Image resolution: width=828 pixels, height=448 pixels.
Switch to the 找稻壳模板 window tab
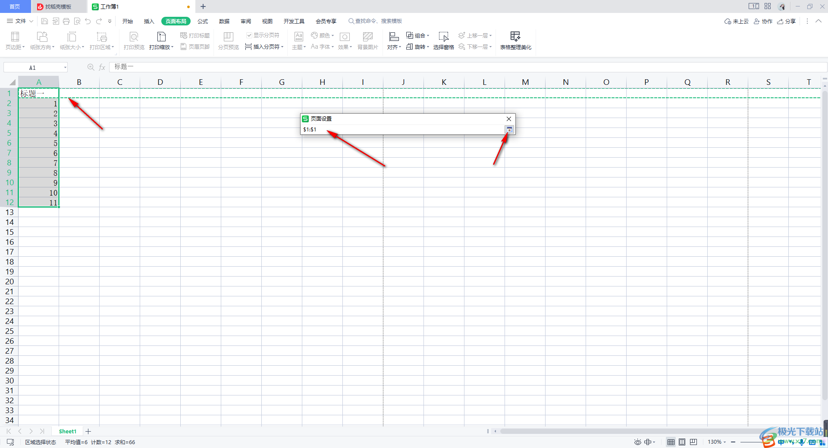coord(59,6)
